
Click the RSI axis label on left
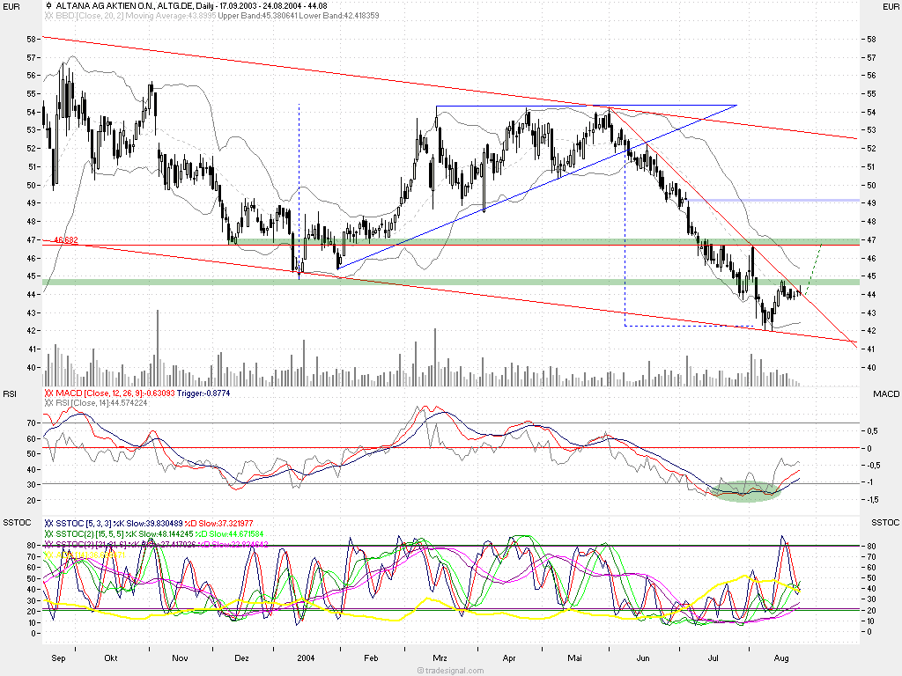10,393
